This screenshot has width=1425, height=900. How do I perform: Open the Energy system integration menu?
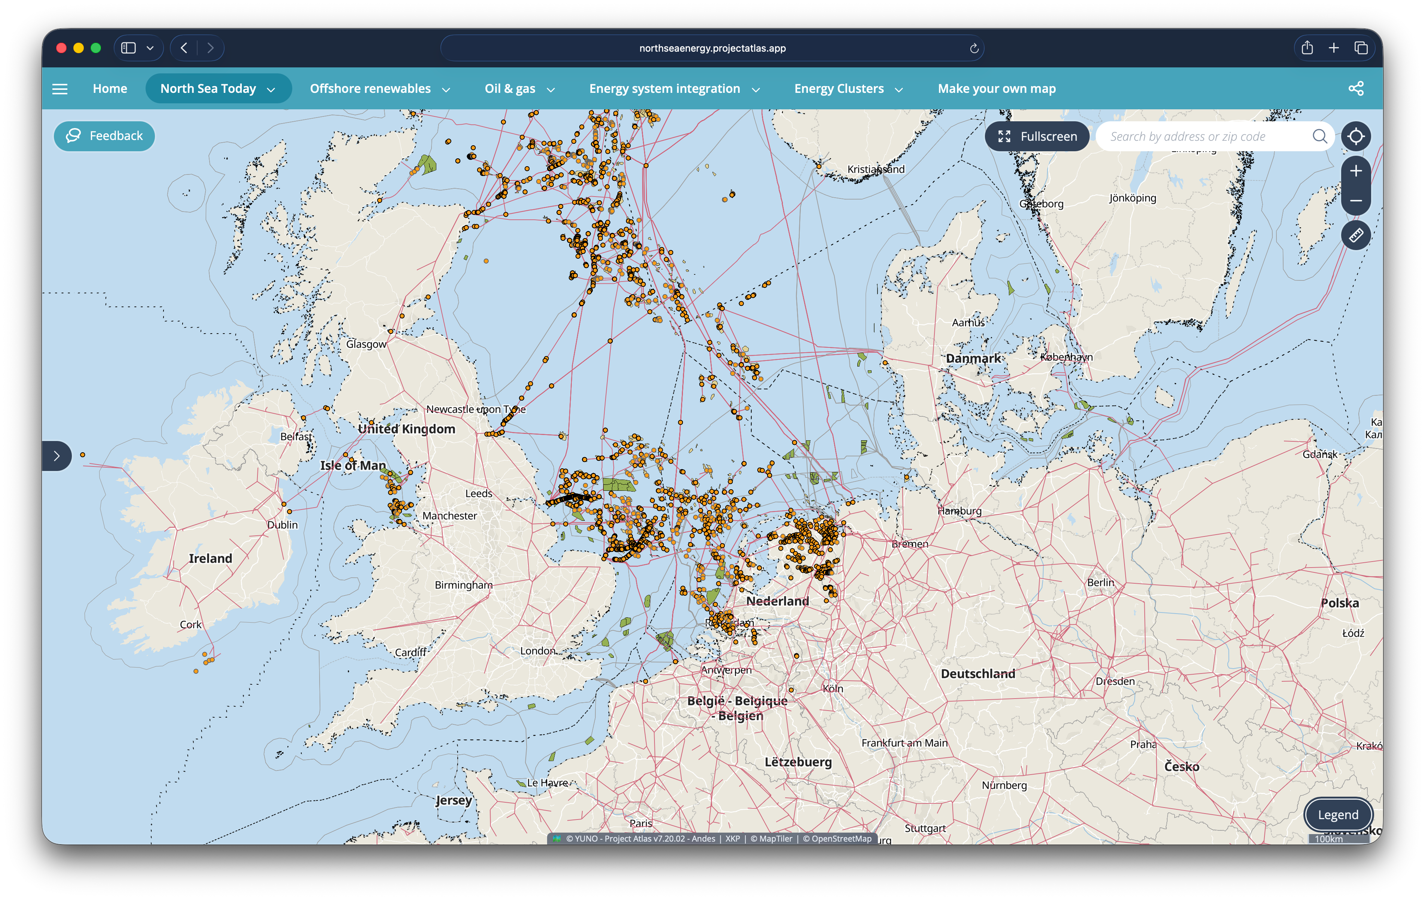tap(665, 89)
